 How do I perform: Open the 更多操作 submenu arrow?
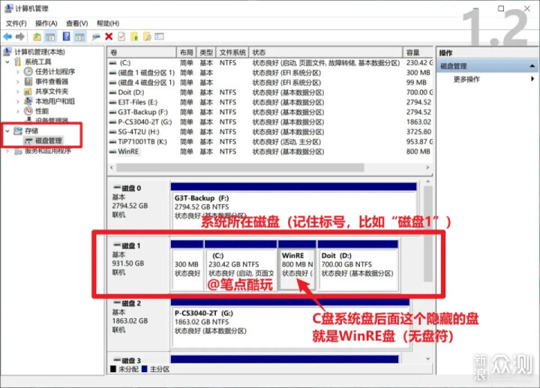(532, 79)
